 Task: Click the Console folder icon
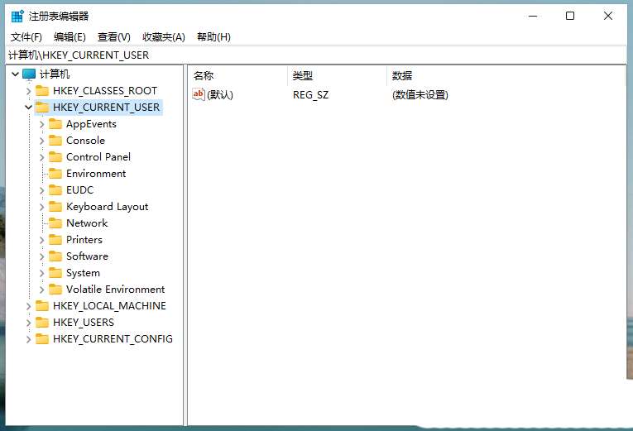[x=55, y=141]
